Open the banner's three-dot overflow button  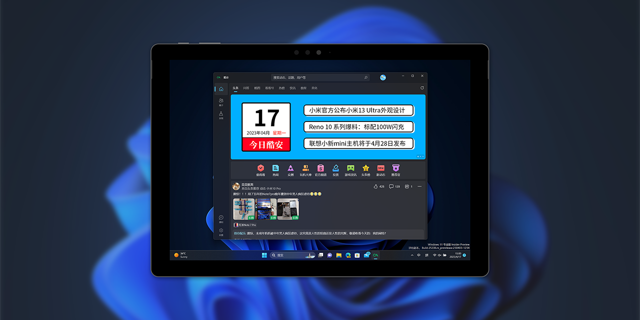[420, 156]
